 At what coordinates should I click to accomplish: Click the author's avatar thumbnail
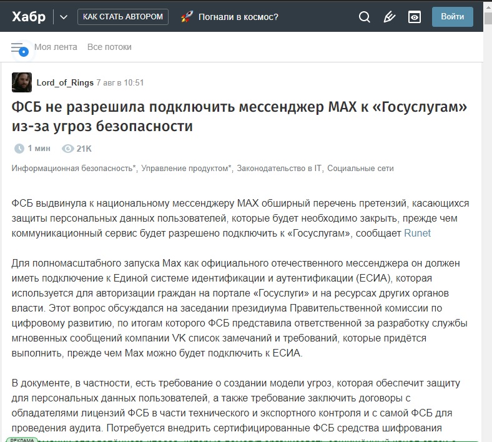coord(22,82)
